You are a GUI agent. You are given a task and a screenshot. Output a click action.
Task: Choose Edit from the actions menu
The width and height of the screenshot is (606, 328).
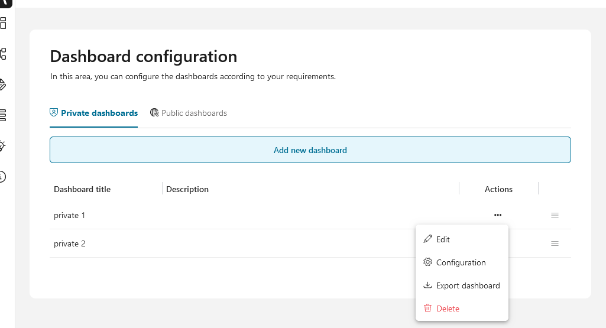462,239
